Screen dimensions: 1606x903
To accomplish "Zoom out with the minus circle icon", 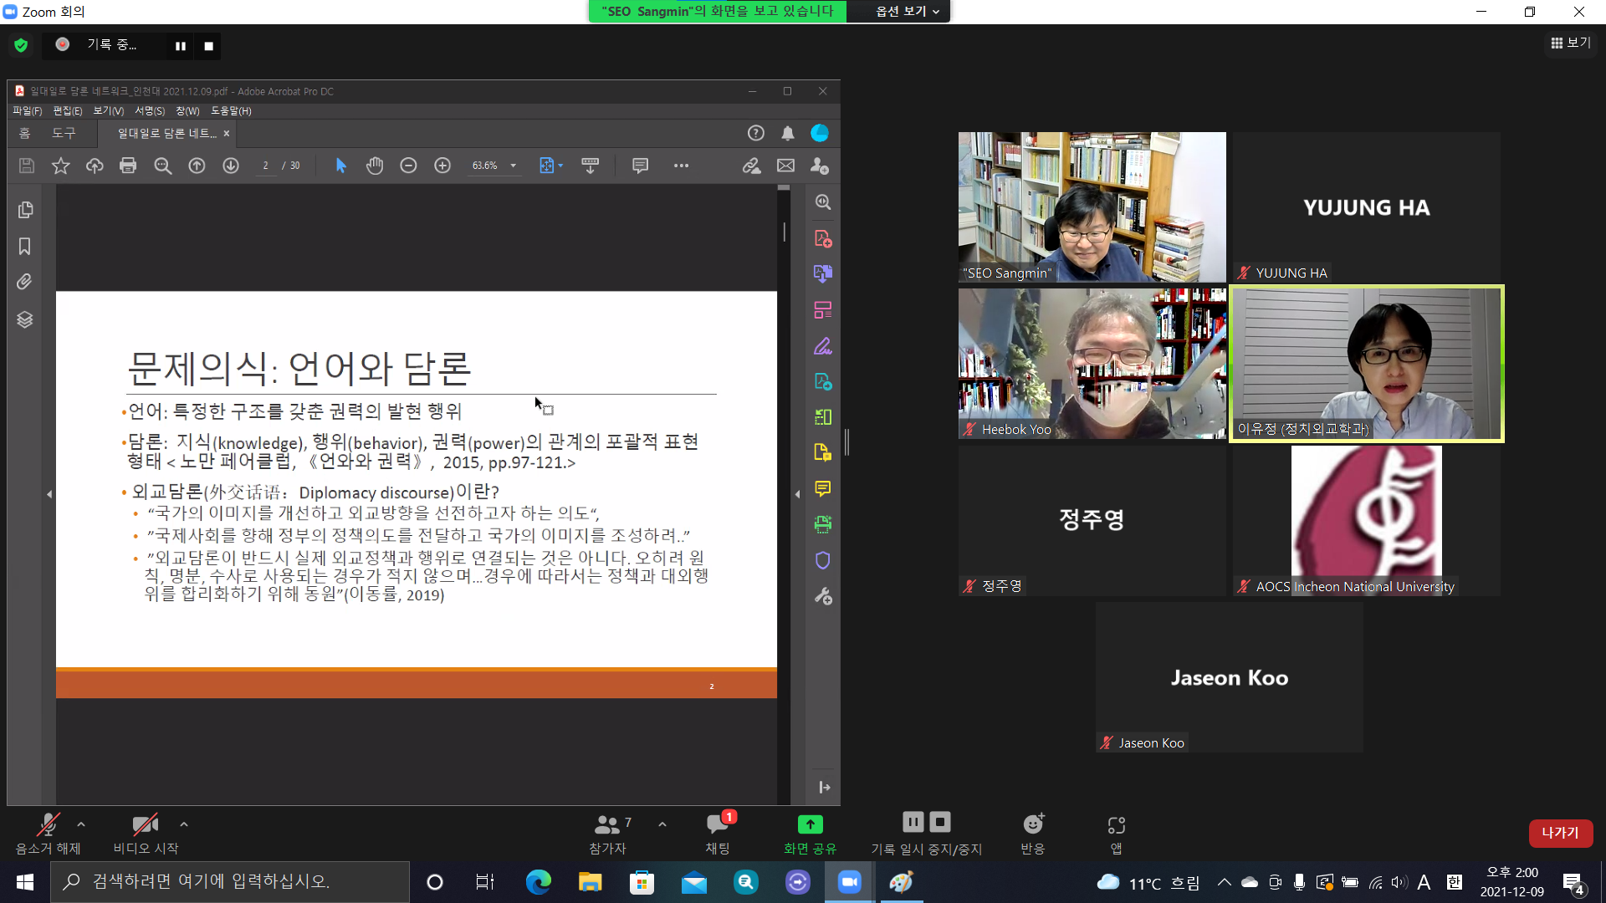I will point(408,166).
